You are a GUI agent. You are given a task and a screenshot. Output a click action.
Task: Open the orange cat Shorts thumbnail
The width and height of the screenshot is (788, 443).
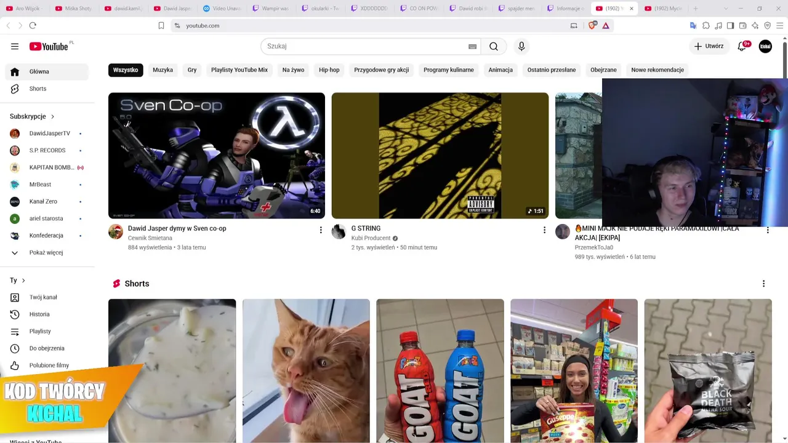(306, 371)
